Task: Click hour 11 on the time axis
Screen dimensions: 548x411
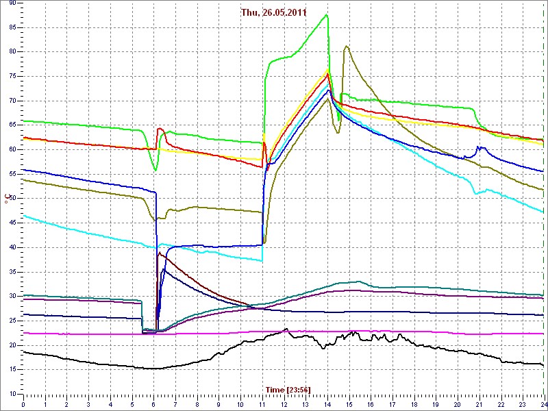Action: pos(262,405)
